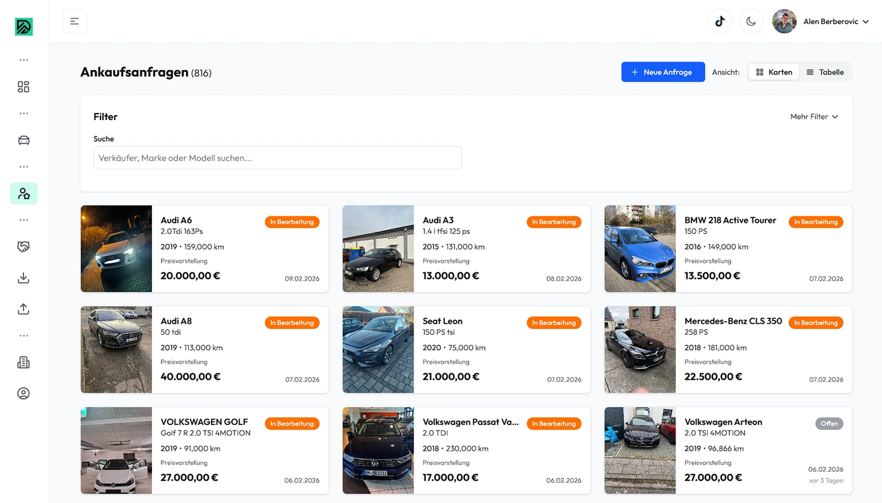
Task: Click the Neue Anfrage button
Action: (x=663, y=72)
